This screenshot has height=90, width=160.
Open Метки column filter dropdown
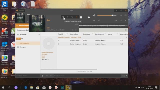point(118,34)
